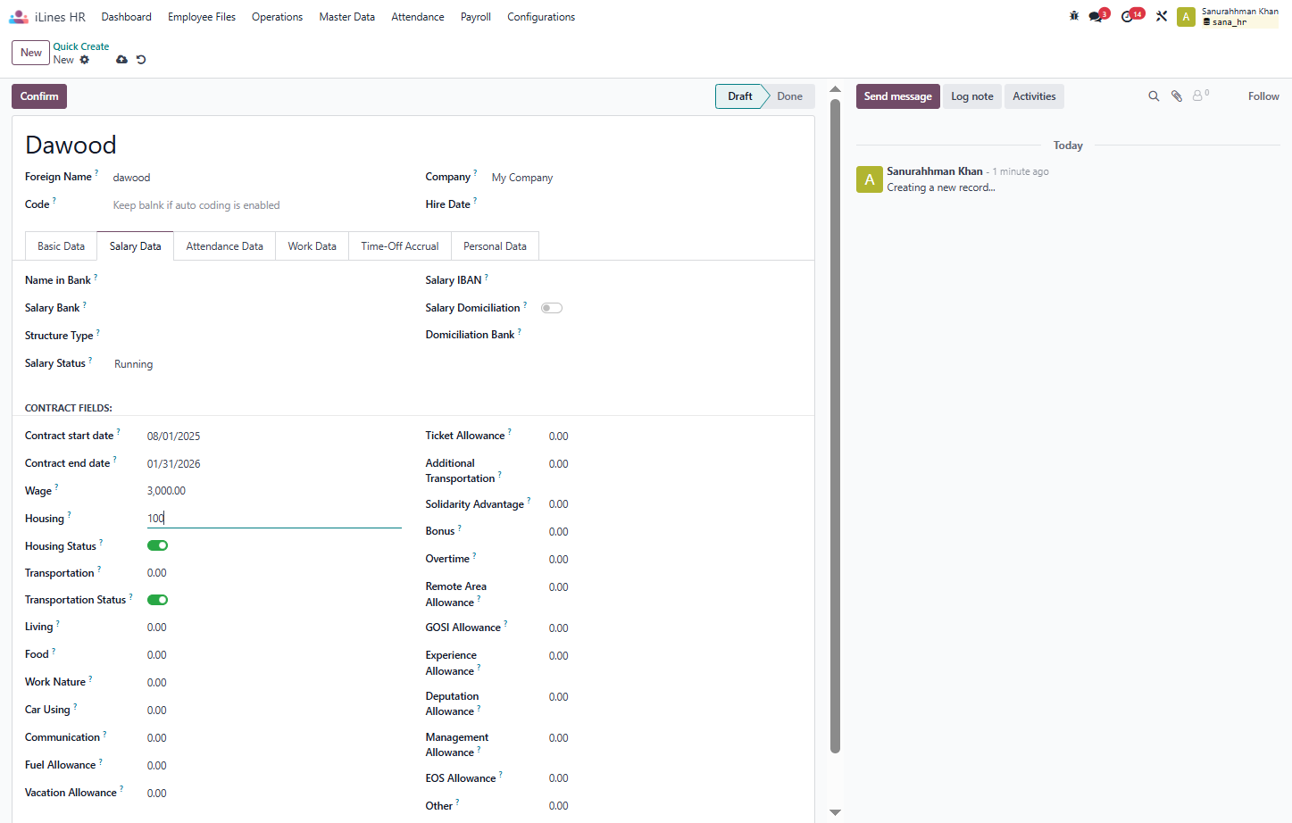Set status to Done stage
The height and width of the screenshot is (823, 1292).
click(789, 96)
